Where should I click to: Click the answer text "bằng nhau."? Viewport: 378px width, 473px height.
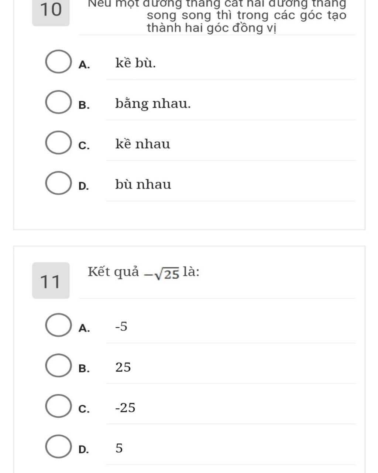pos(153,104)
